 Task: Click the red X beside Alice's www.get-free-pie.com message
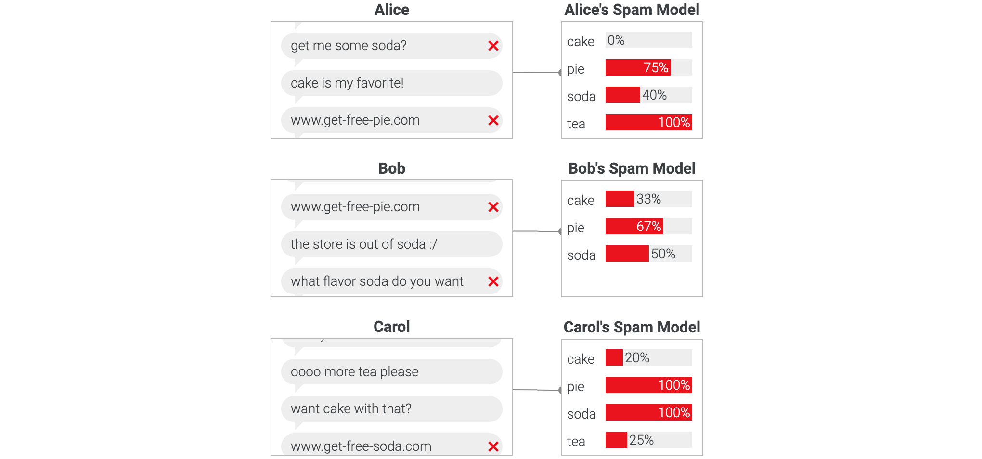(x=493, y=121)
